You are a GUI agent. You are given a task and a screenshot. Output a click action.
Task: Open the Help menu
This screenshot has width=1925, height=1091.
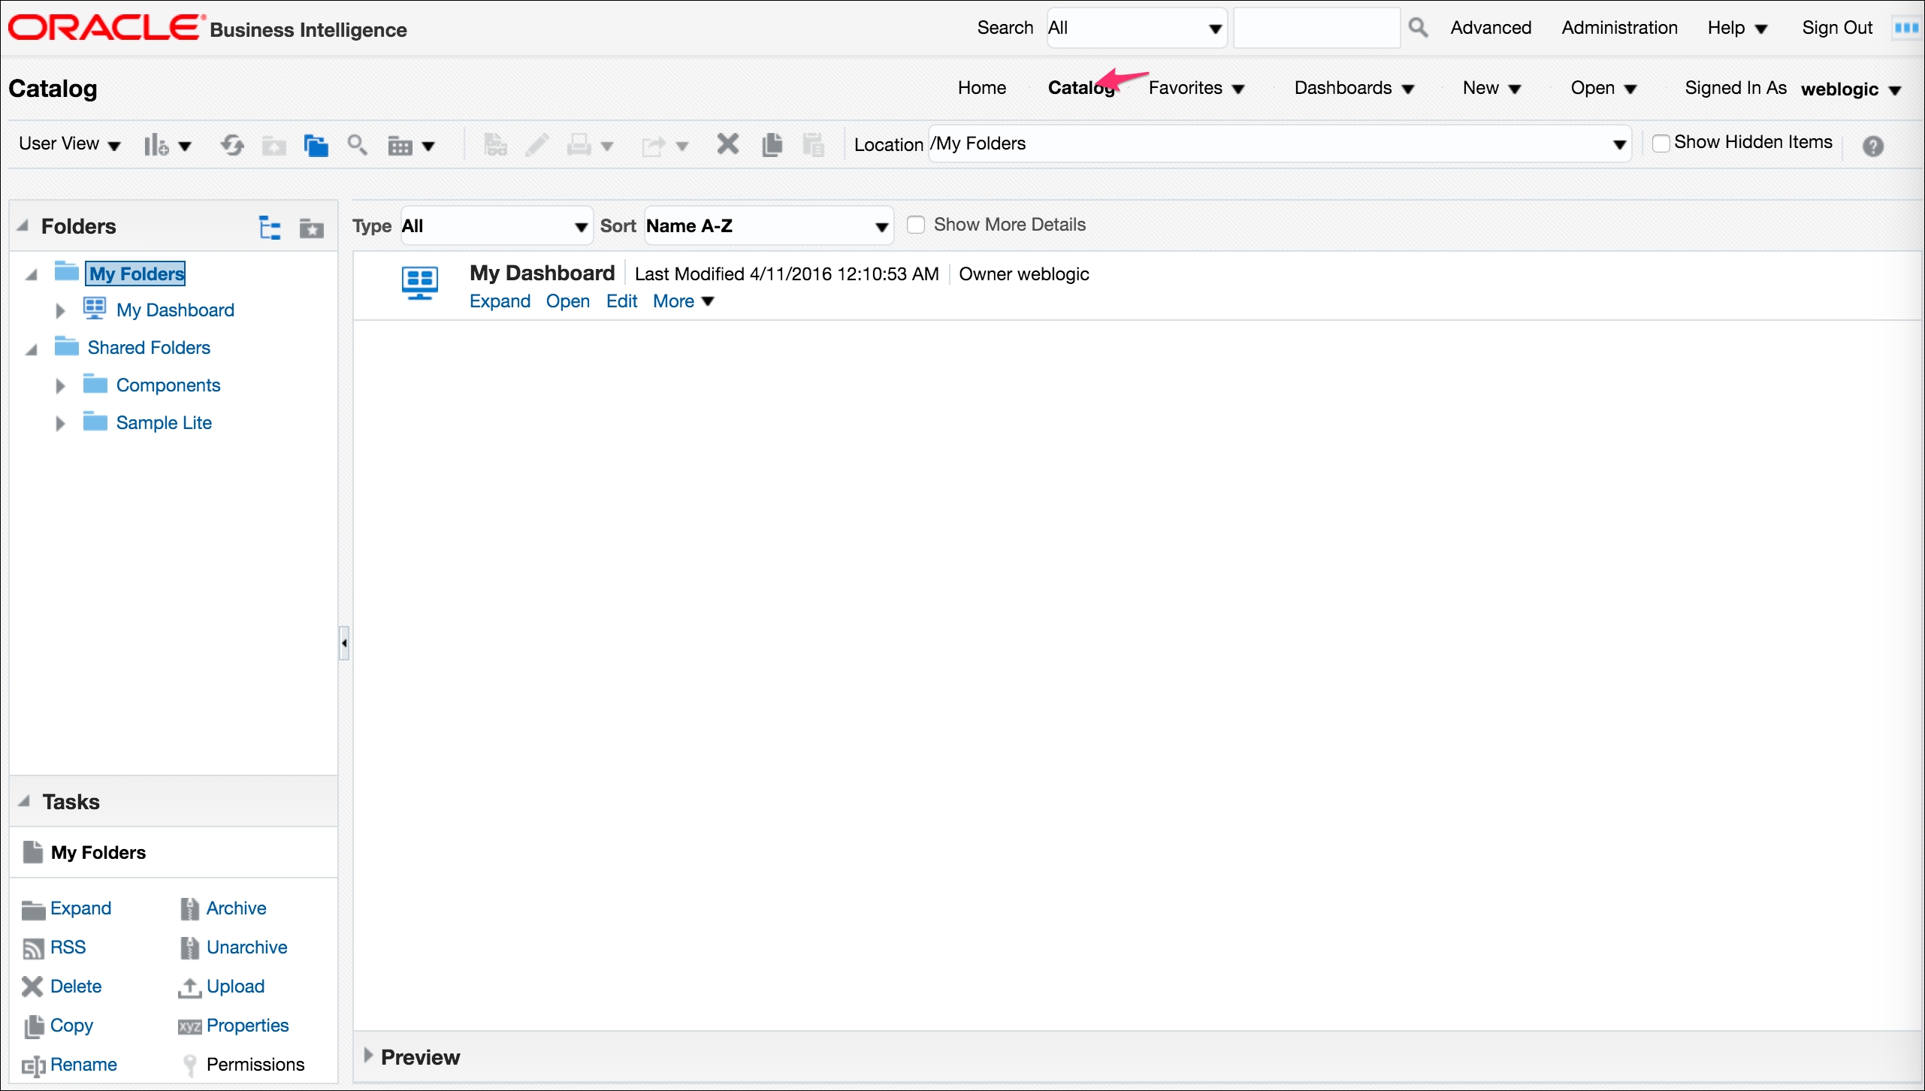click(1737, 28)
